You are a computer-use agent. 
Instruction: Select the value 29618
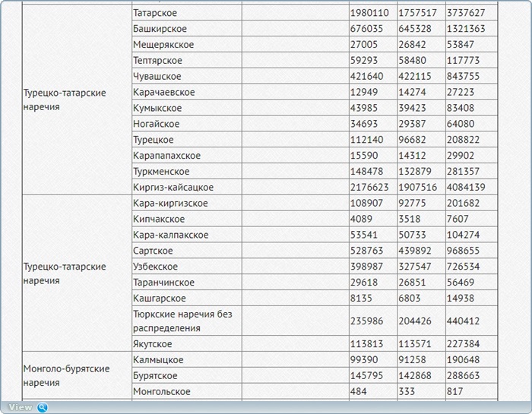(x=364, y=282)
